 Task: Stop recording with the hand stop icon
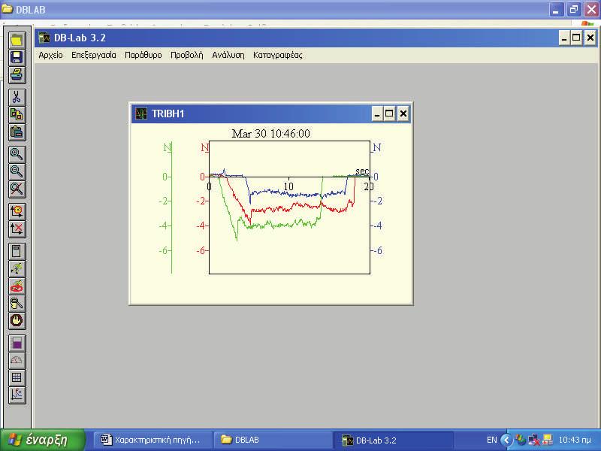(x=17, y=320)
